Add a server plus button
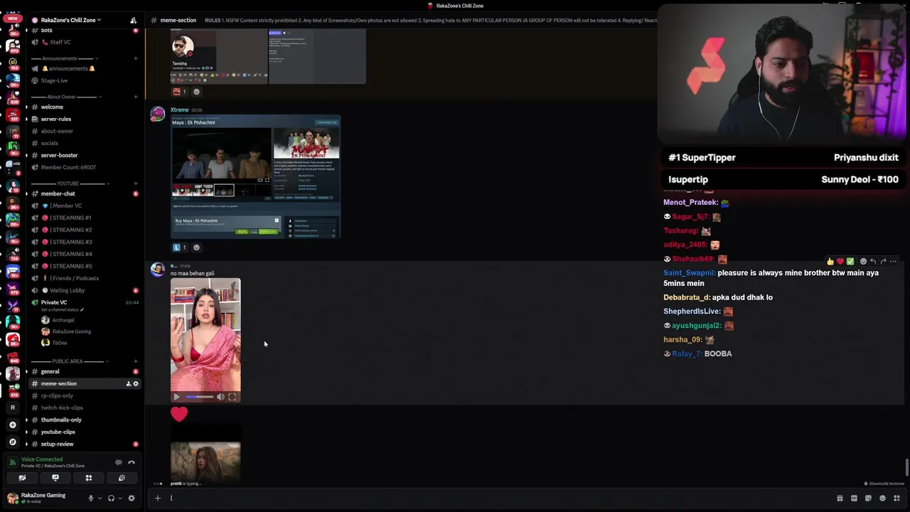 12,425
